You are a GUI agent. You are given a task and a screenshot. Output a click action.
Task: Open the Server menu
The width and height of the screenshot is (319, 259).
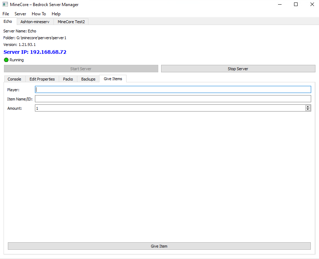coord(20,14)
